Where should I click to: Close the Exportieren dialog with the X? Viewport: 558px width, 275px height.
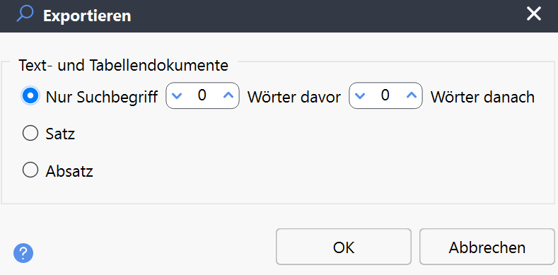[534, 14]
